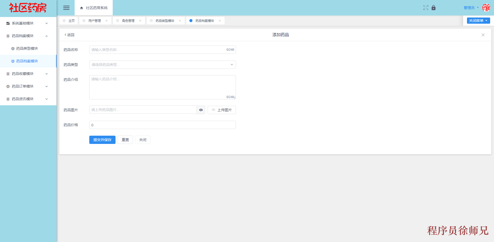The image size is (494, 242).
Task: Toggle the sidebar with the hamburger icon
Action: (66, 8)
